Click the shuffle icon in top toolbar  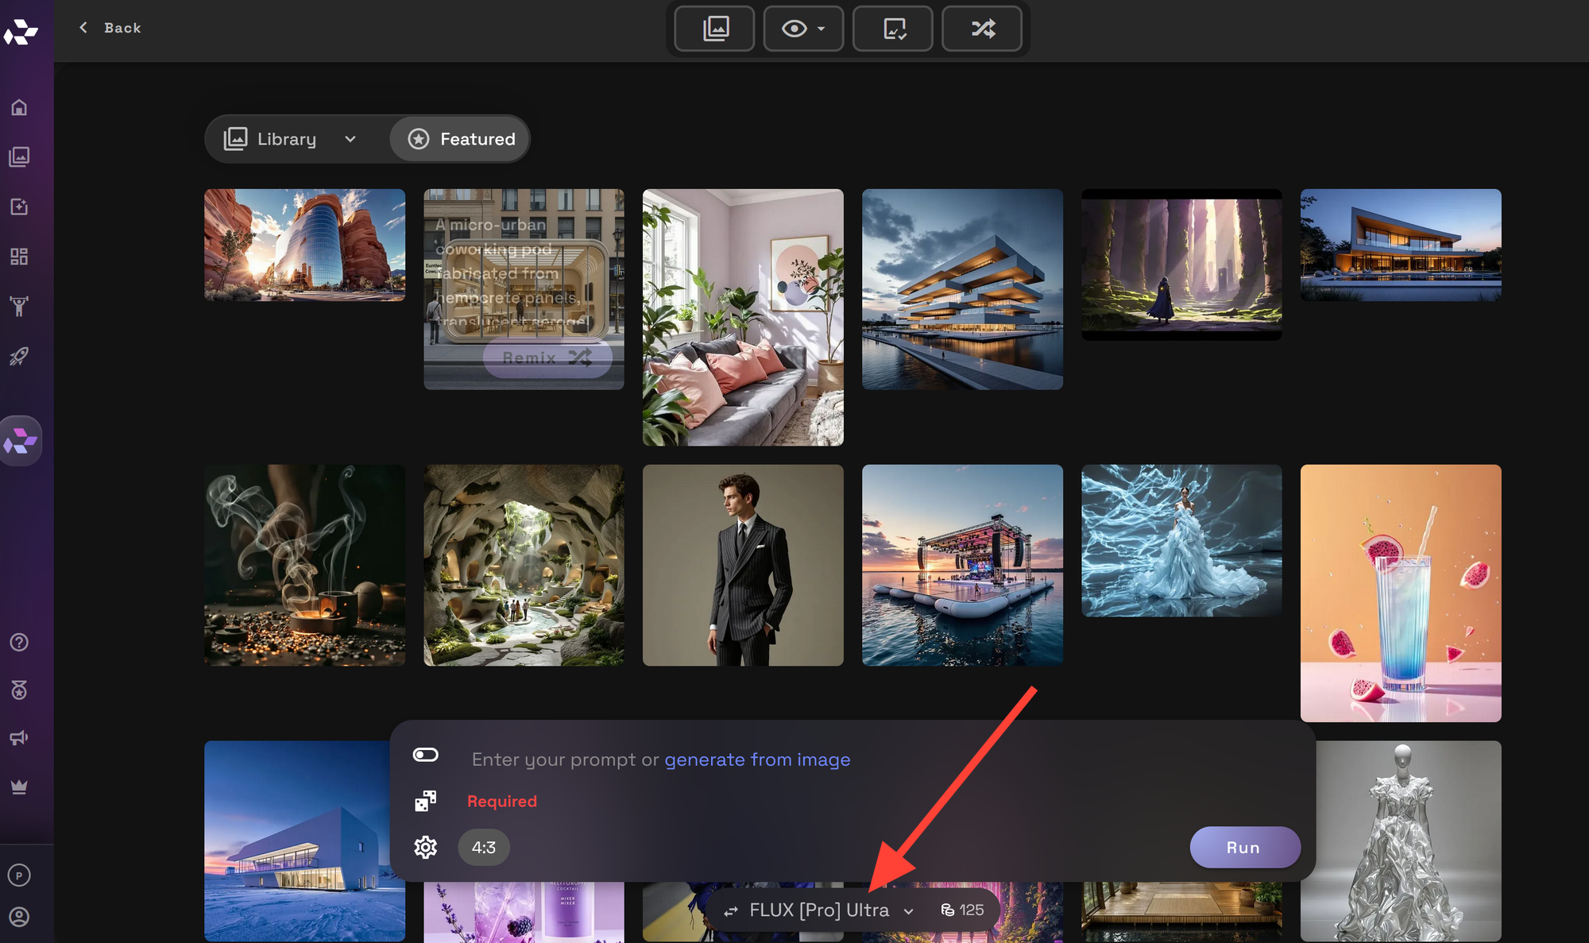[982, 29]
